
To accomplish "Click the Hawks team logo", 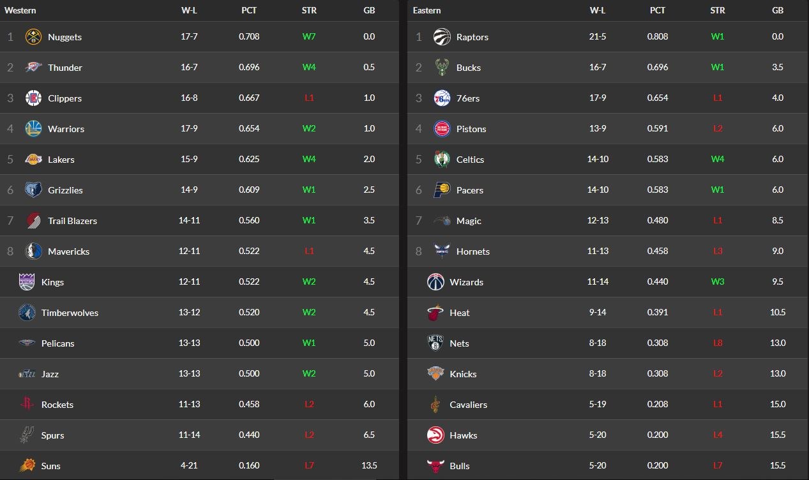I will [x=435, y=435].
